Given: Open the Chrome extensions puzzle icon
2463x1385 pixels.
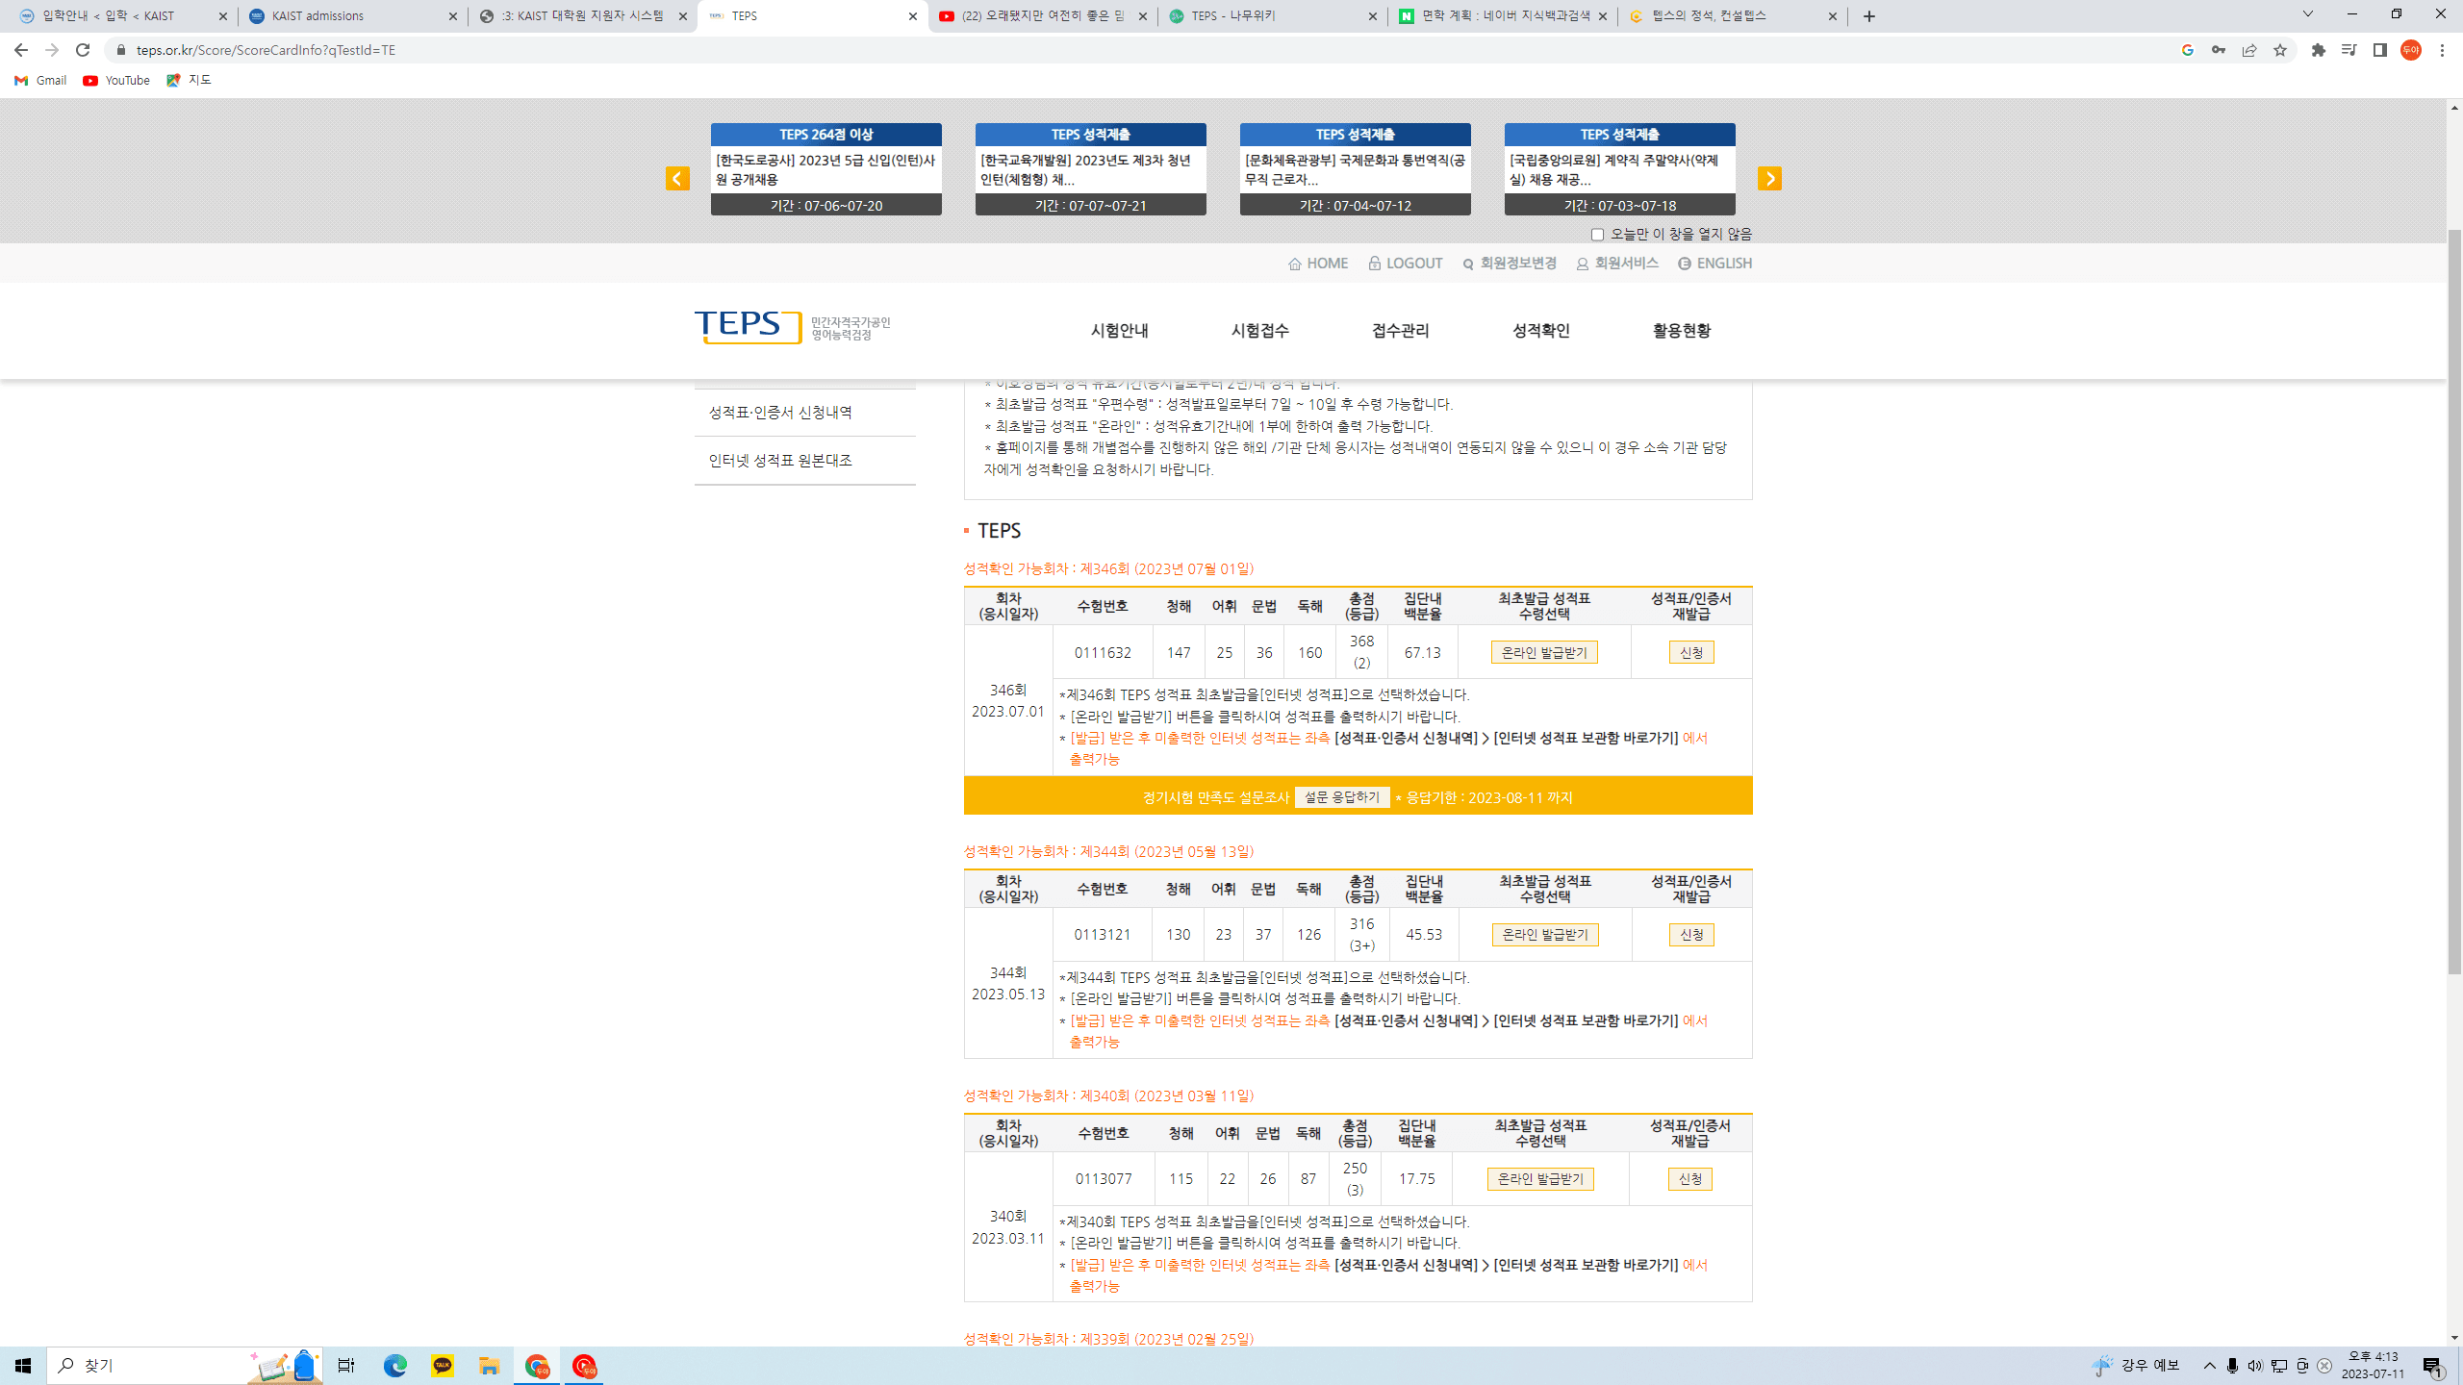Looking at the screenshot, I should pyautogui.click(x=2318, y=50).
